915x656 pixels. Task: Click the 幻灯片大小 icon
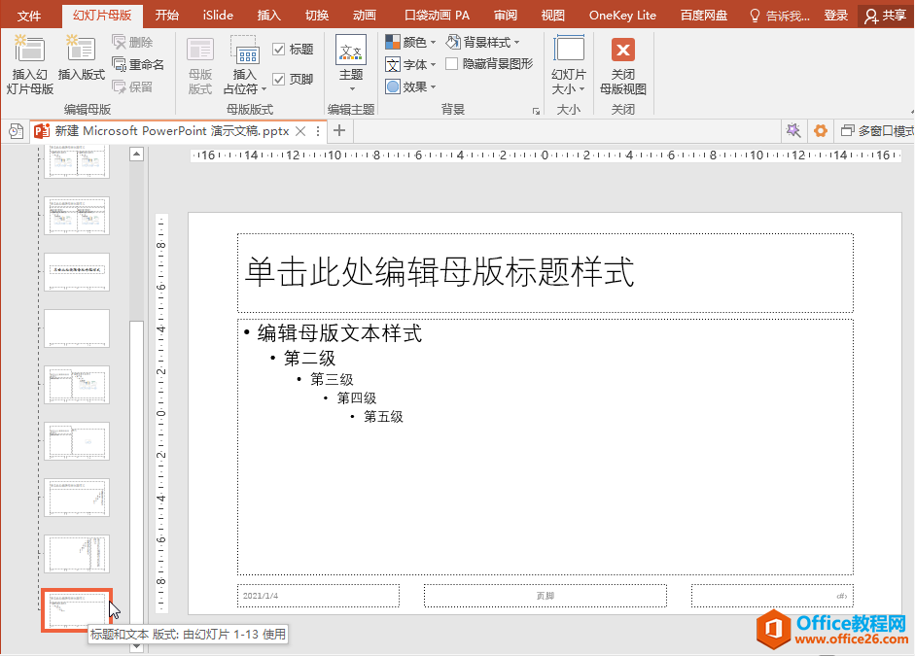pos(569,51)
